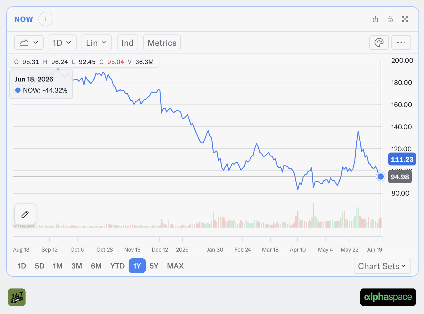This screenshot has height=314, width=424.
Task: Click the 200.00 price axis label
Action: point(402,61)
